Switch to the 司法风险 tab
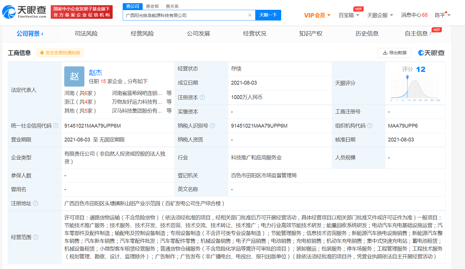465x269 pixels. click(x=86, y=34)
